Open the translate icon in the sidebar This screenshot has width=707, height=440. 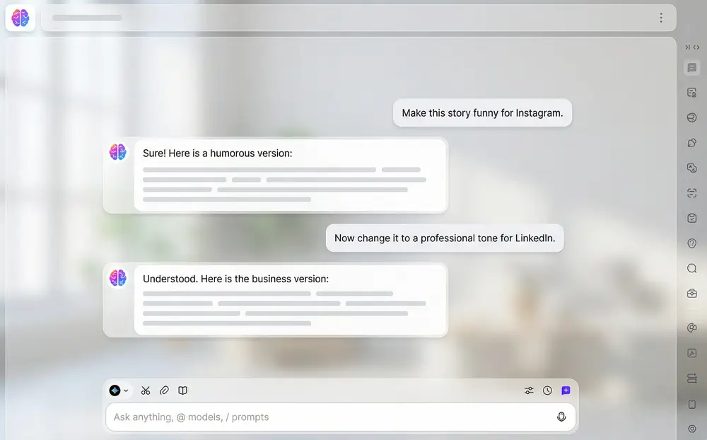point(691,168)
